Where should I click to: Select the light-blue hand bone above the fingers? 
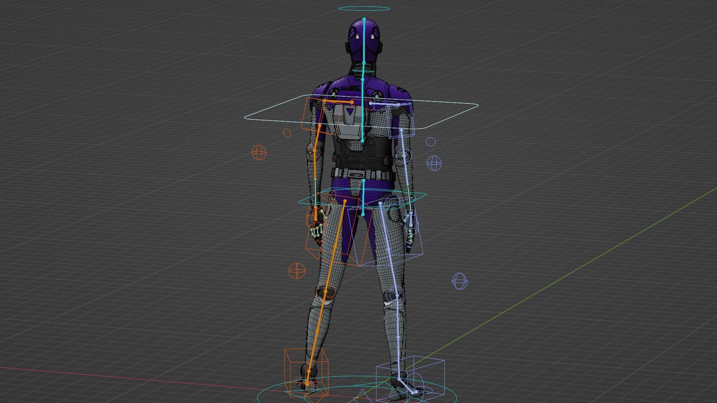(x=412, y=220)
